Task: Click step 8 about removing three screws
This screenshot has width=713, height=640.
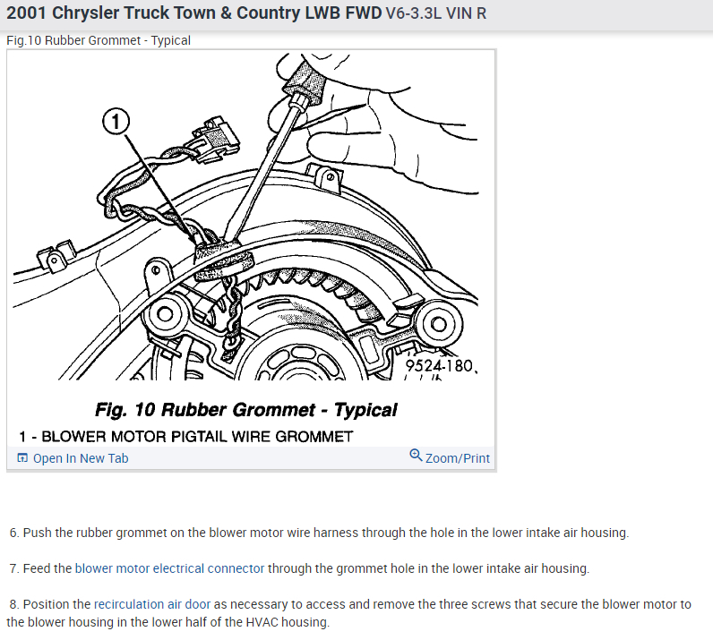Action: pos(348,613)
